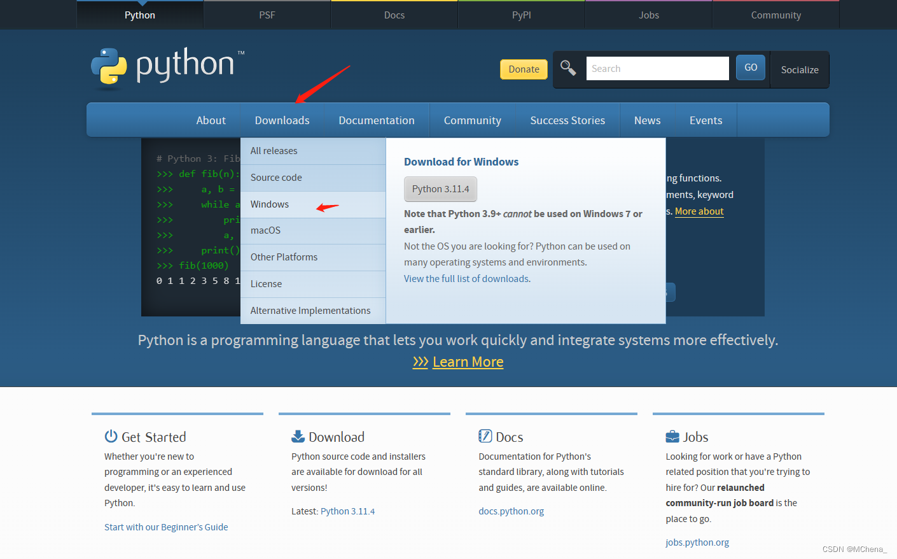
Task: Click the chevrons beside Learn More
Action: point(421,362)
